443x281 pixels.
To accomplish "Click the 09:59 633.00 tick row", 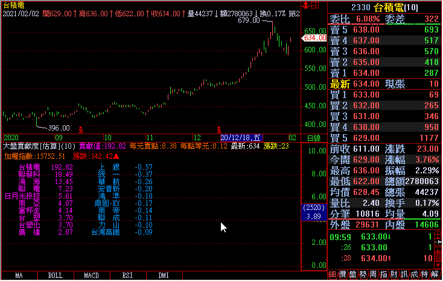I will click(381, 237).
